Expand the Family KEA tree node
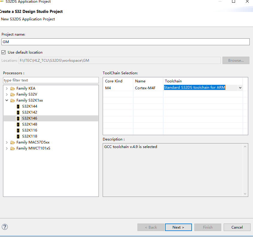 point(7,88)
